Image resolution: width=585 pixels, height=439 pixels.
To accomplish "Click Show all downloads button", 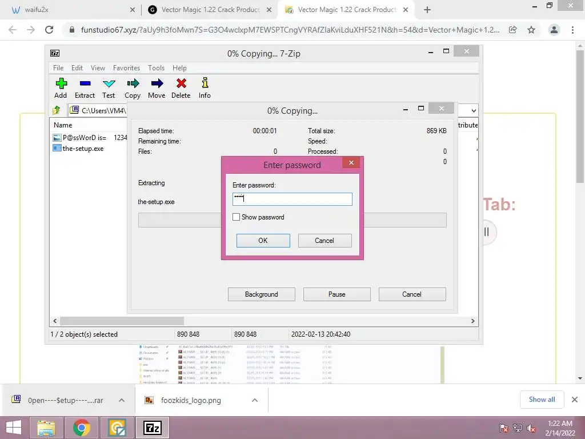I will [542, 400].
